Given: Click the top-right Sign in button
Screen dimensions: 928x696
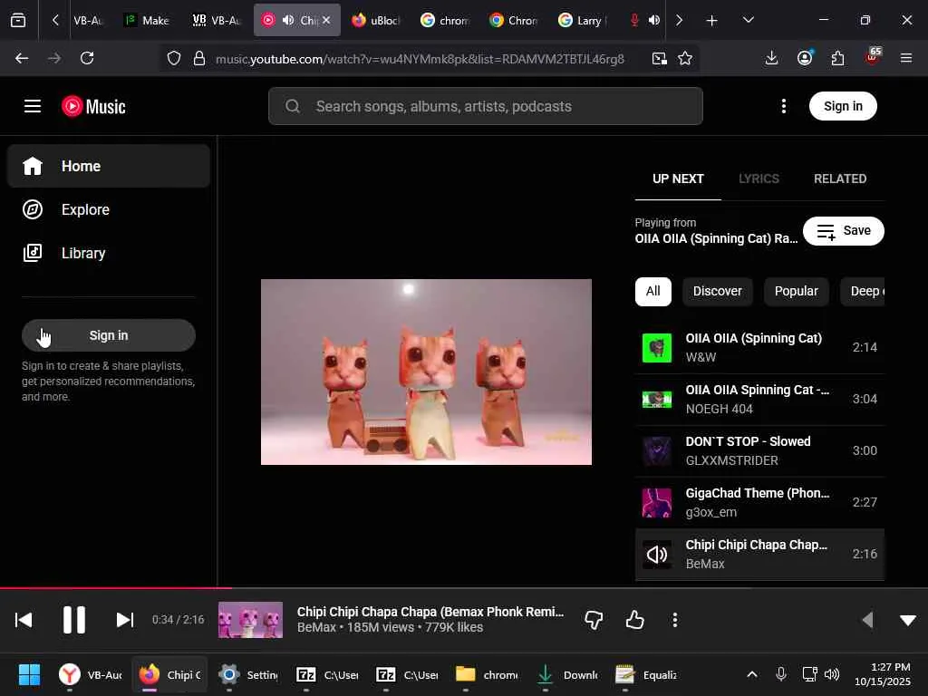Looking at the screenshot, I should [x=843, y=107].
